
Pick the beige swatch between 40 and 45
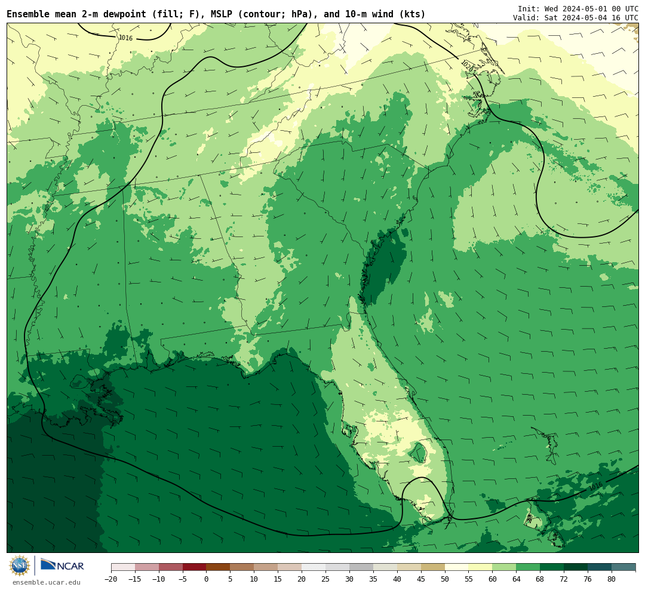[409, 567]
